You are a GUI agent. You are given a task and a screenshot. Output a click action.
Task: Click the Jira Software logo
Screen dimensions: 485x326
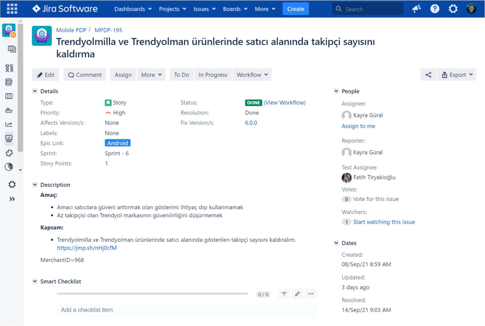pyautogui.click(x=65, y=9)
